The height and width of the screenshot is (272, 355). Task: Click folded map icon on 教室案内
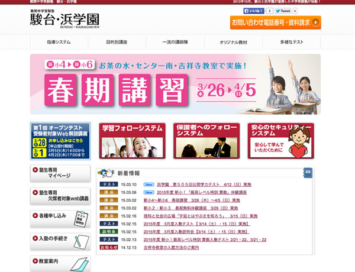[x=79, y=264]
